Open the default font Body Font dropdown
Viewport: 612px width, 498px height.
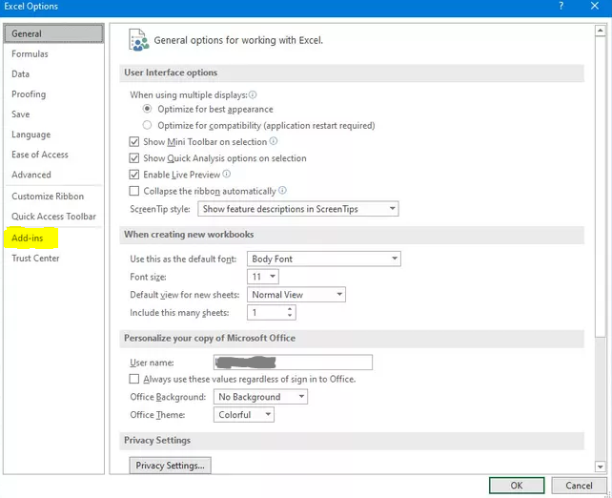coord(324,259)
